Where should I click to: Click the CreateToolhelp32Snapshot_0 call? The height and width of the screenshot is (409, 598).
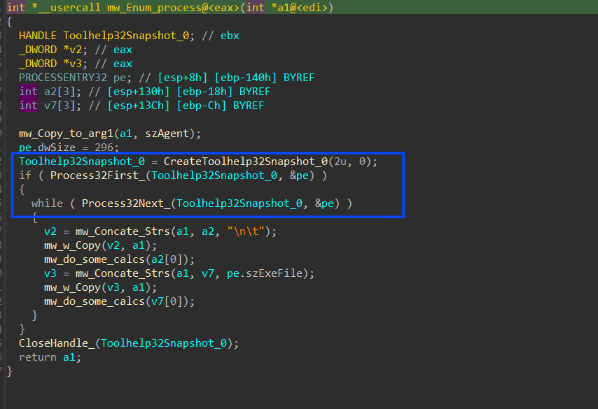[x=246, y=162]
